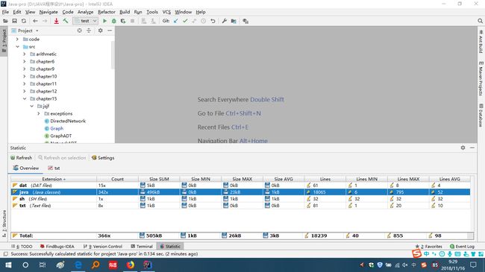Open the Refactor menu
Screen dimensions: 485x272
107,12
